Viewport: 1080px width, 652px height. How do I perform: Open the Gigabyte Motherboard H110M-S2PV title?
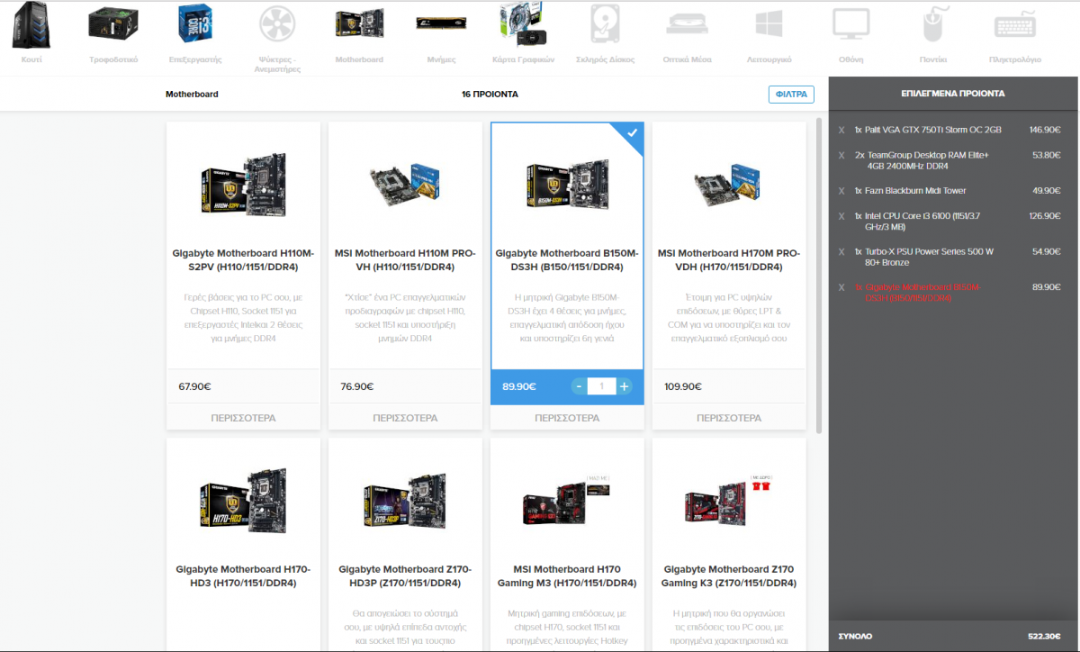[x=243, y=260]
